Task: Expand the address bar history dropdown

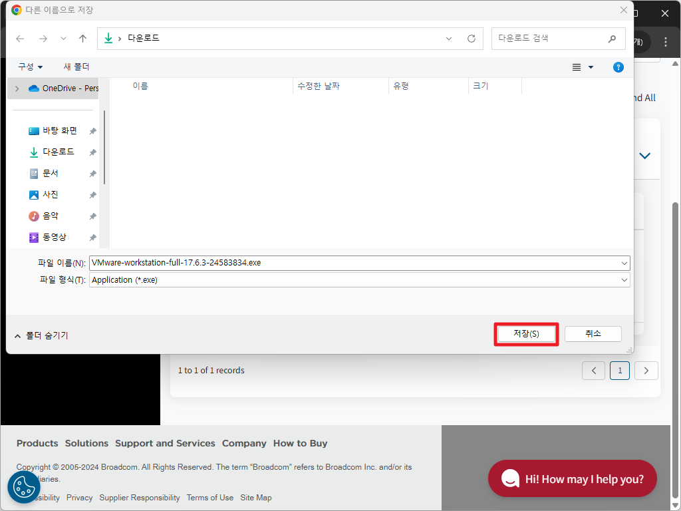Action: click(x=449, y=39)
